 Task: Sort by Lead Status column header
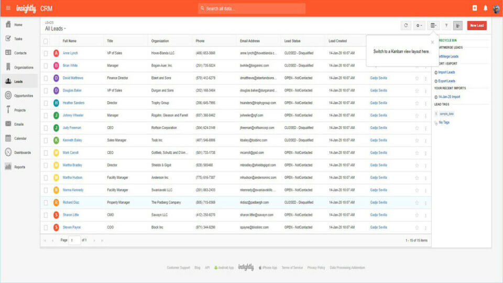[x=292, y=41]
